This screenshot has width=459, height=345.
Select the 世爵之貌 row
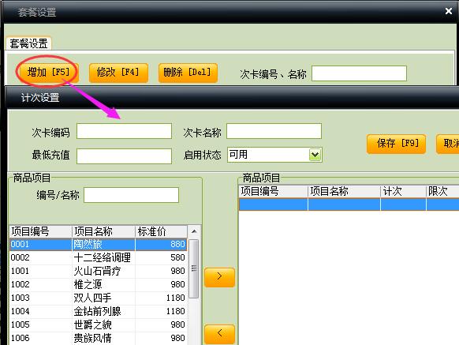point(98,324)
